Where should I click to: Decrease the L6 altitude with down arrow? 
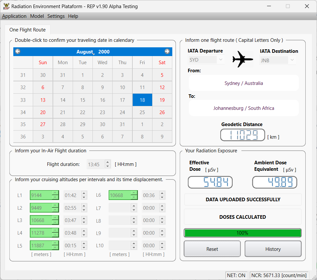pos(134,197)
